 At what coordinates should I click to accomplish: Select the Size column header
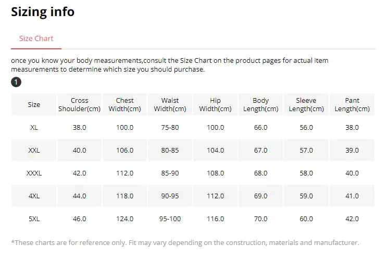(34, 104)
